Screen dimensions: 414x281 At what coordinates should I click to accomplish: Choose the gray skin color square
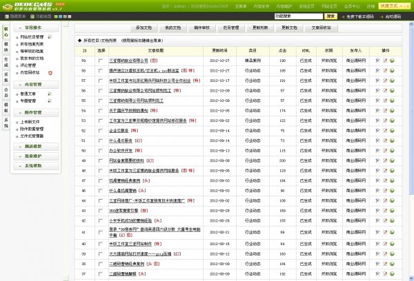coord(70,17)
